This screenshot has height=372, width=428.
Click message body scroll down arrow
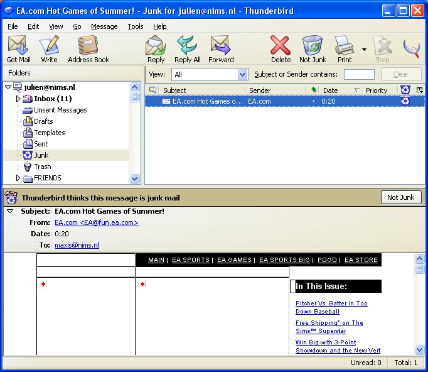(420, 349)
